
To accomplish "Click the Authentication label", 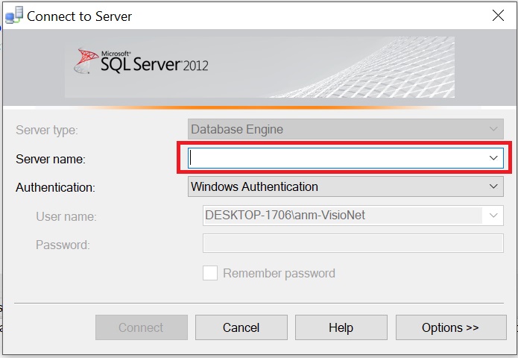I will pos(55,187).
